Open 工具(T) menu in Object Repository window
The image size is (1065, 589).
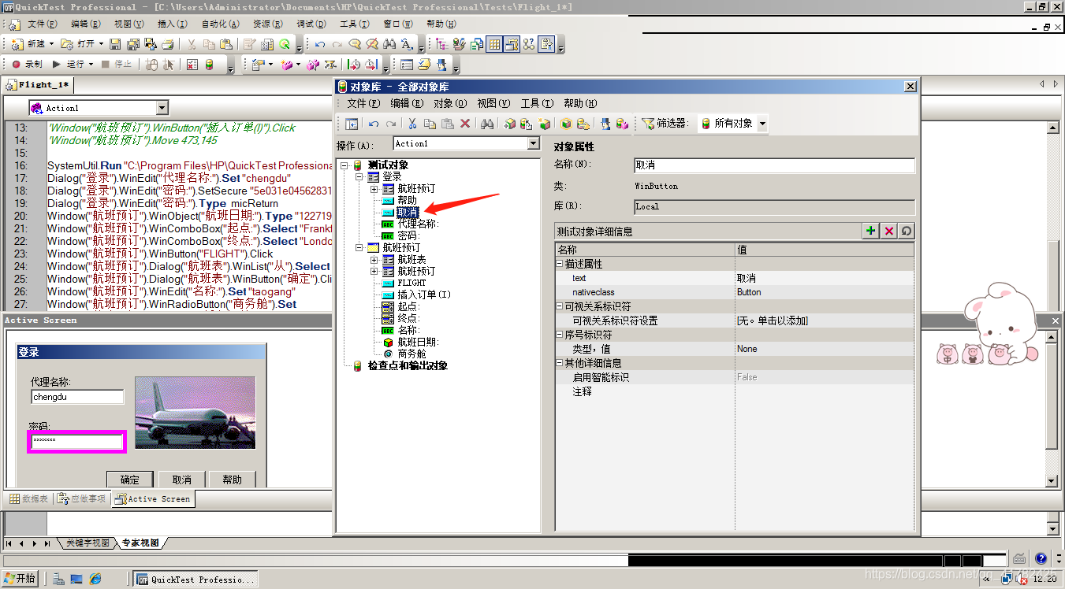(537, 103)
